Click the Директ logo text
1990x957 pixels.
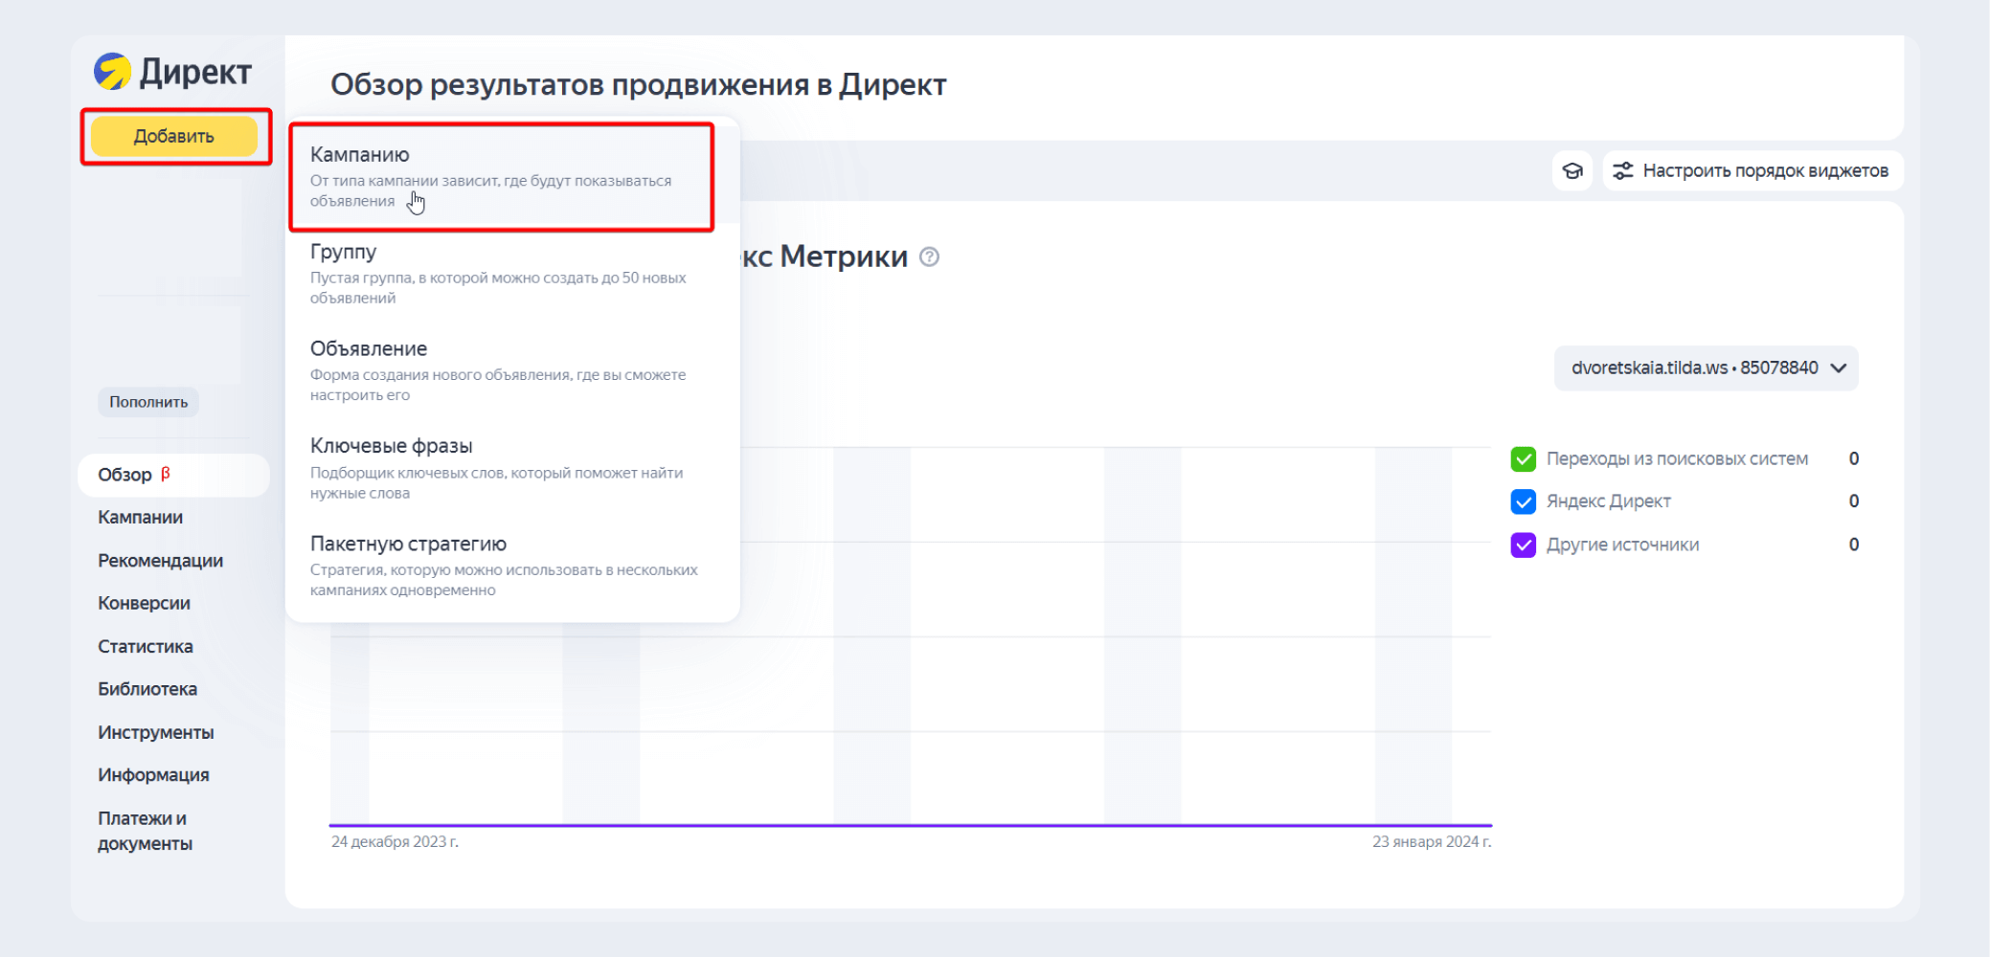tap(196, 73)
